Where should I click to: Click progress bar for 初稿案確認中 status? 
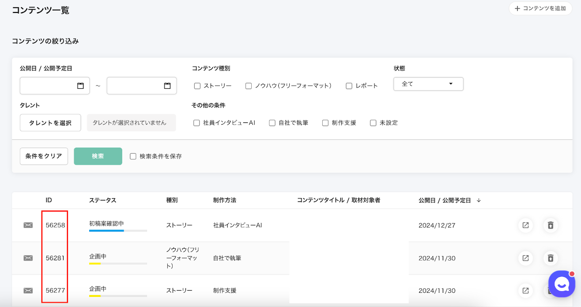pyautogui.click(x=118, y=231)
